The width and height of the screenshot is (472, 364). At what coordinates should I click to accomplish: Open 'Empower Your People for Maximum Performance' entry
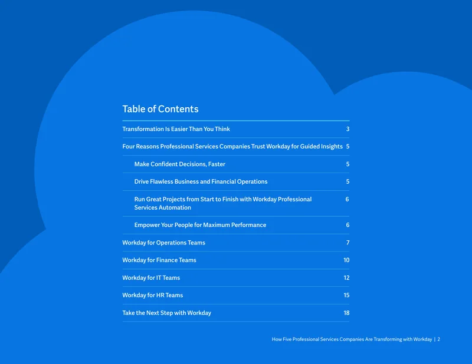point(200,225)
